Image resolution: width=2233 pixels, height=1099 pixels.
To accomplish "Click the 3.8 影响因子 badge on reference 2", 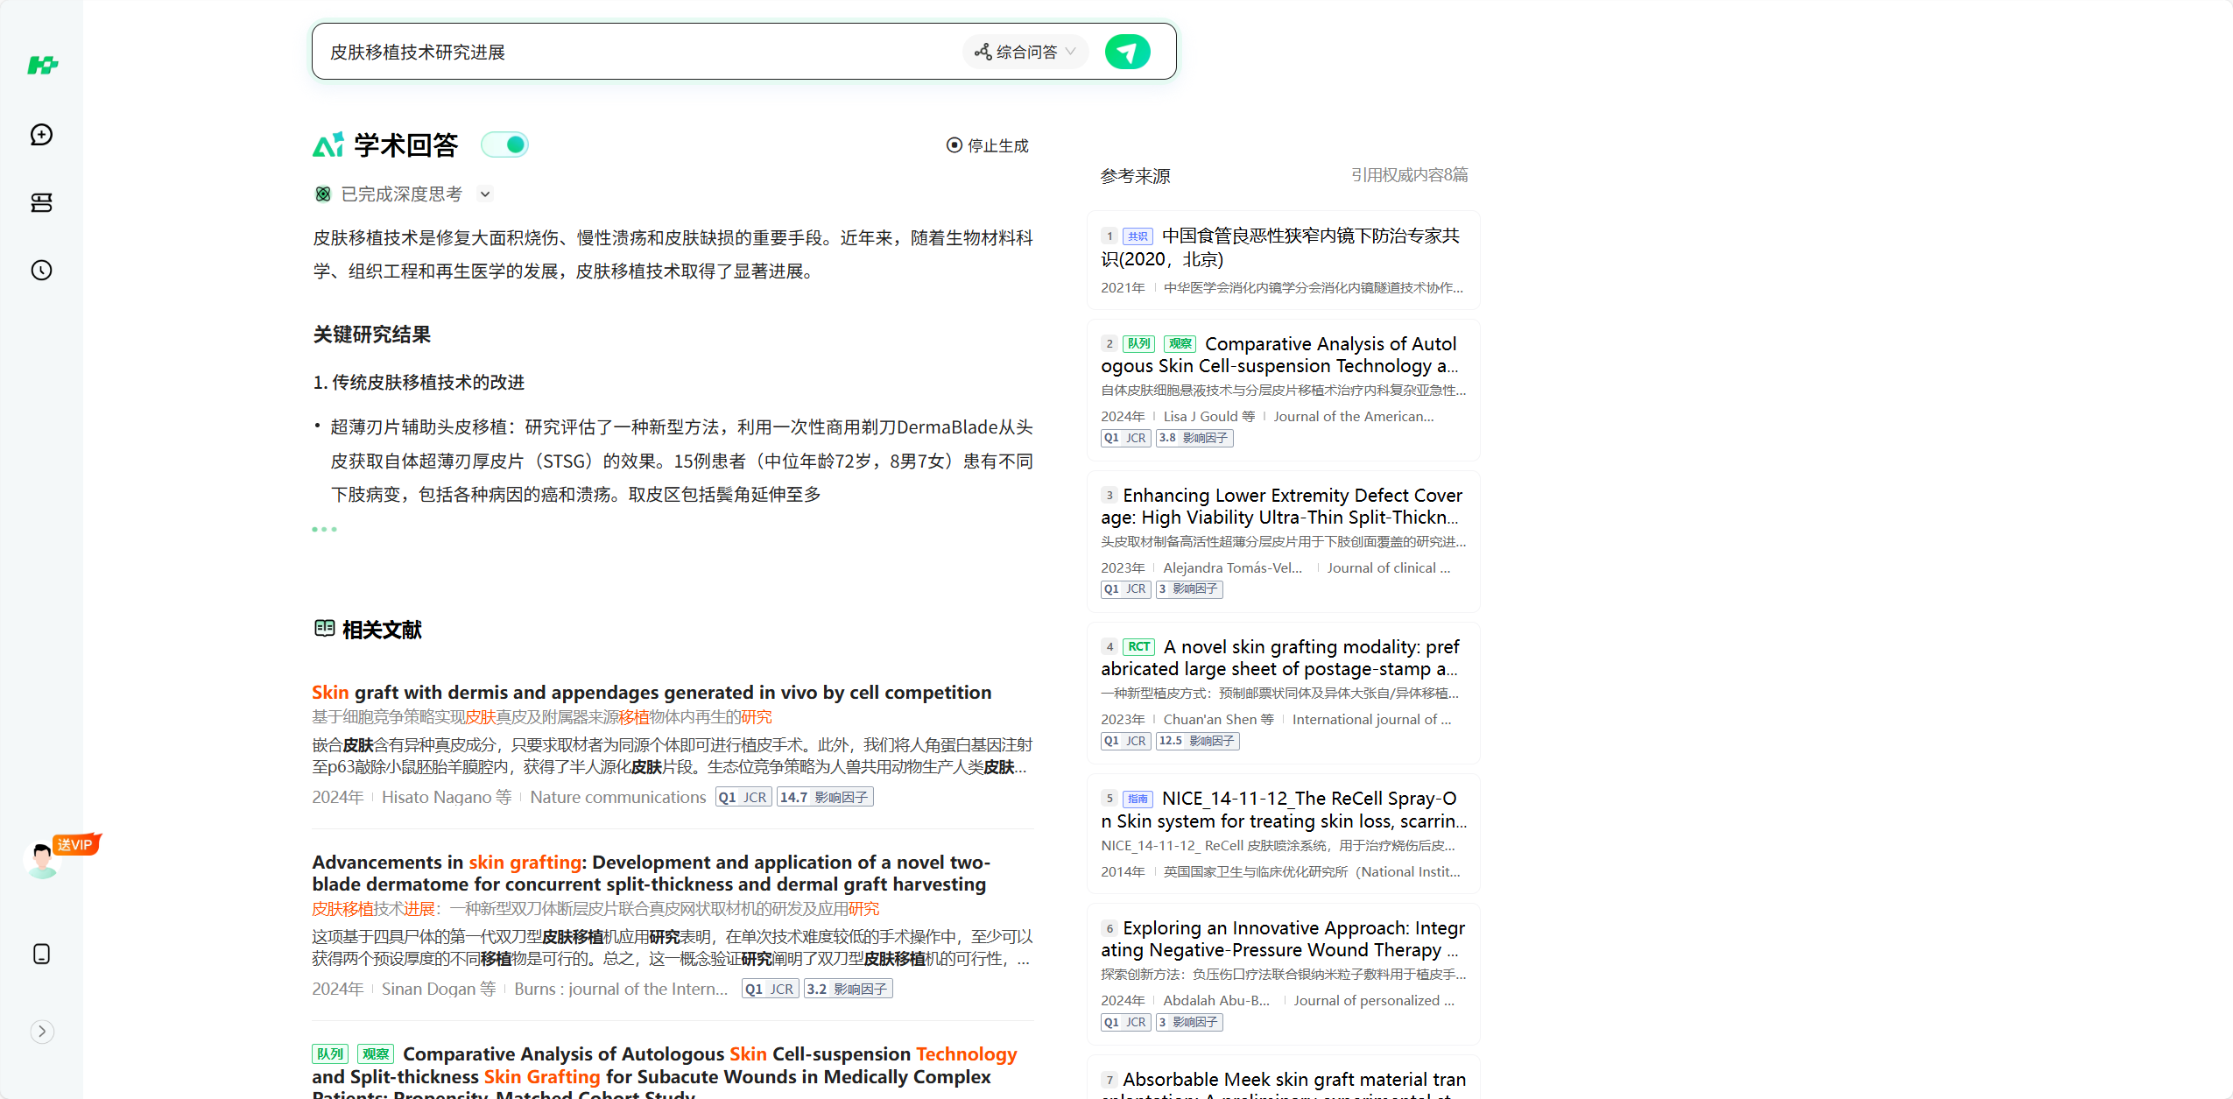I will [1194, 438].
